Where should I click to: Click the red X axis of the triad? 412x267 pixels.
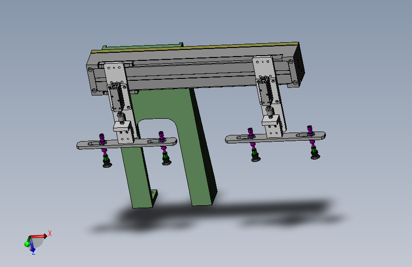pyautogui.click(x=39, y=236)
